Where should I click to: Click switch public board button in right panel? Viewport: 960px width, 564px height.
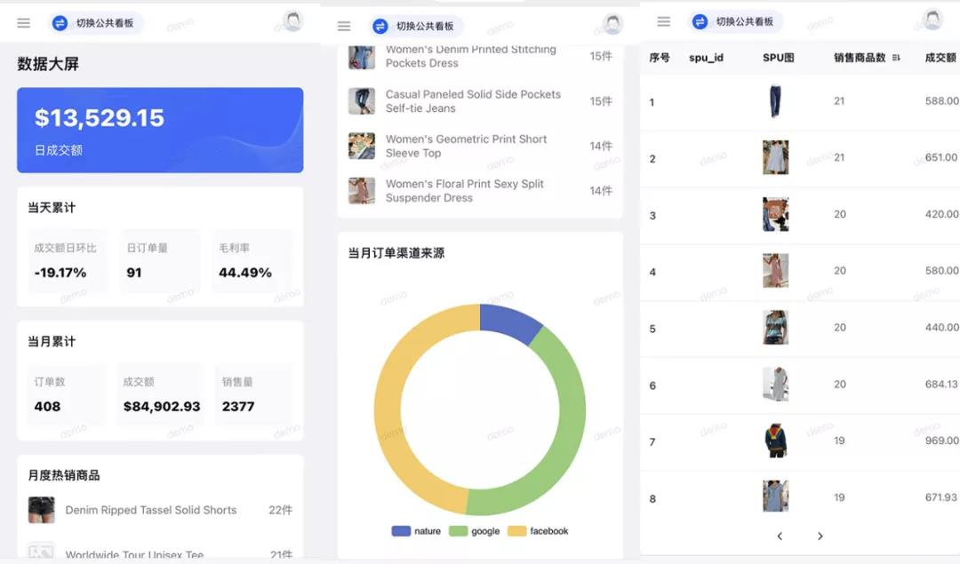pos(736,21)
